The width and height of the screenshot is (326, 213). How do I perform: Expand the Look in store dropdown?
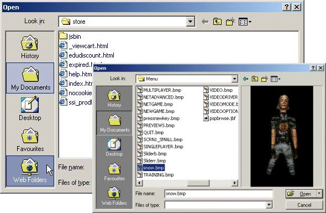190,22
